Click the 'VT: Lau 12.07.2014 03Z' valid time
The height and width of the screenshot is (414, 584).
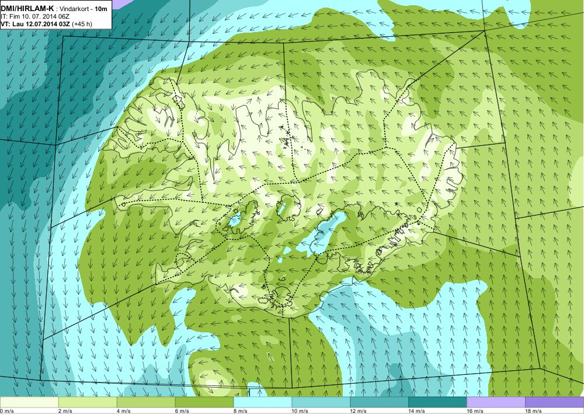(36, 24)
